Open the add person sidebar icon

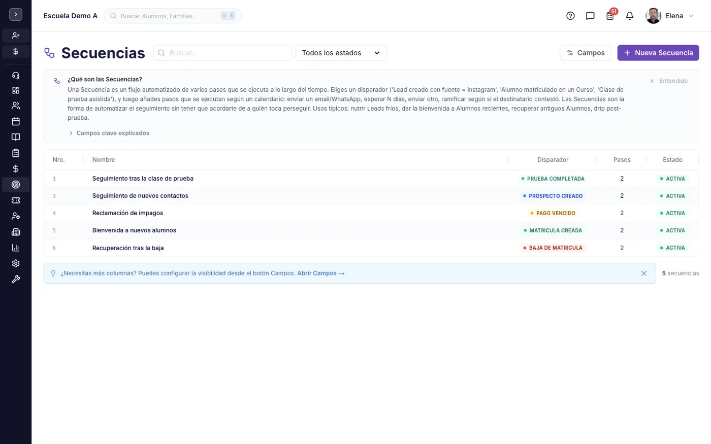click(x=16, y=36)
